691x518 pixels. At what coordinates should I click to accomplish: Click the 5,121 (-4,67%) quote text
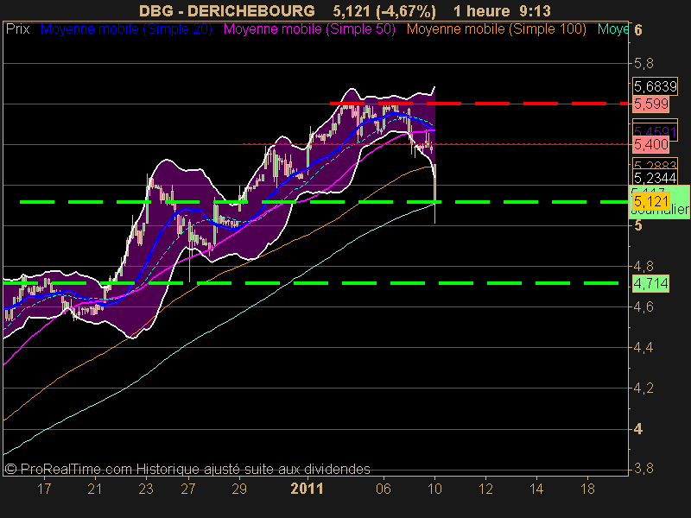[x=384, y=10]
